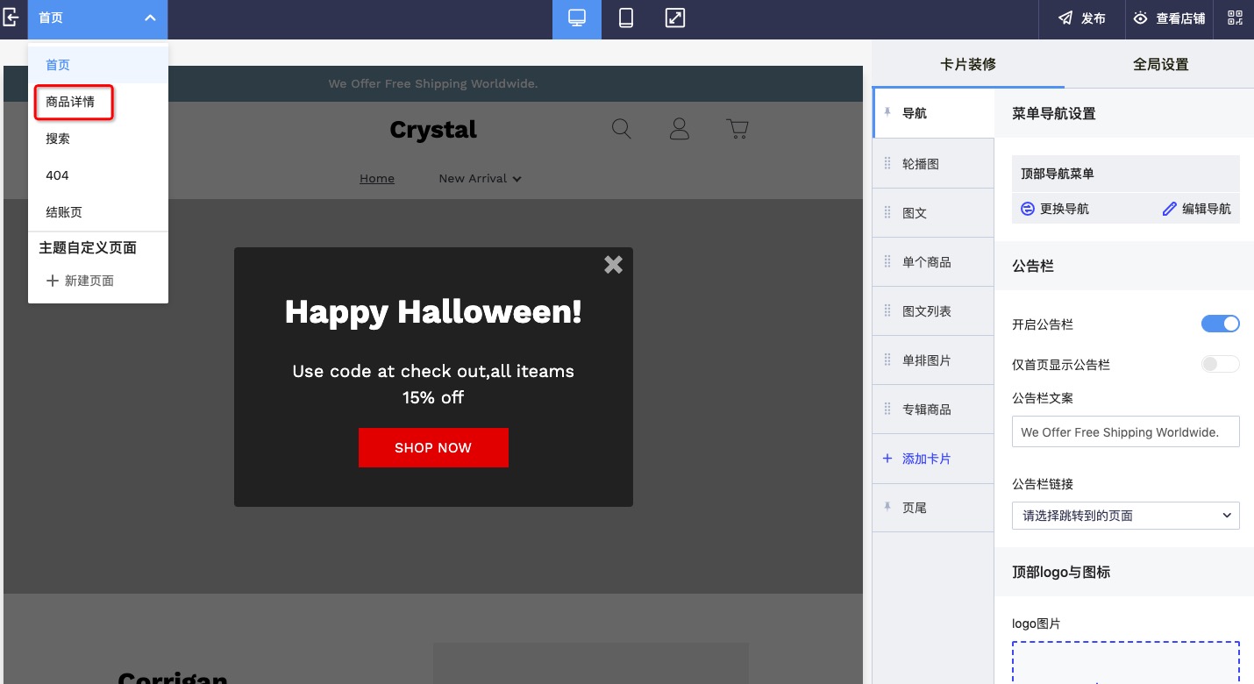Open the 全局设置 tab
The height and width of the screenshot is (684, 1254).
(1160, 64)
